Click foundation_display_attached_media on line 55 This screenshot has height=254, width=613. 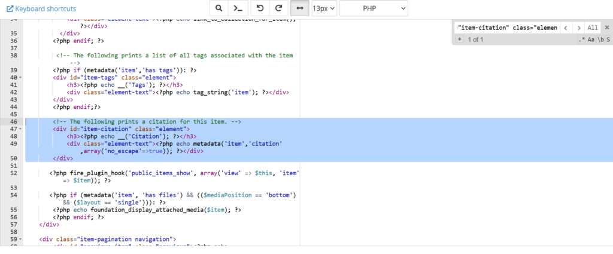coord(148,210)
